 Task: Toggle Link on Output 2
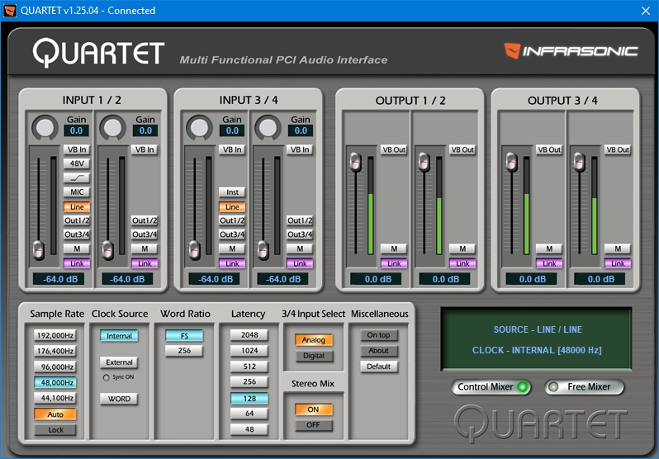point(462,263)
